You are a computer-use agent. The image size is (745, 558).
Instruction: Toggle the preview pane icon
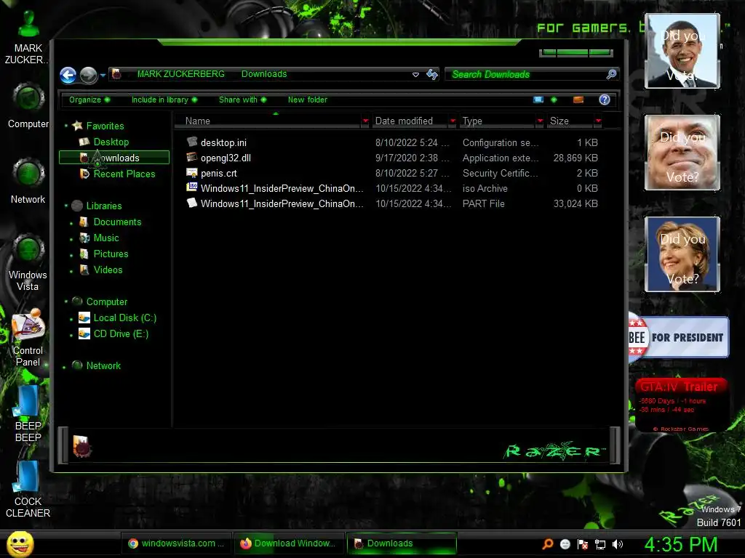[578, 100]
